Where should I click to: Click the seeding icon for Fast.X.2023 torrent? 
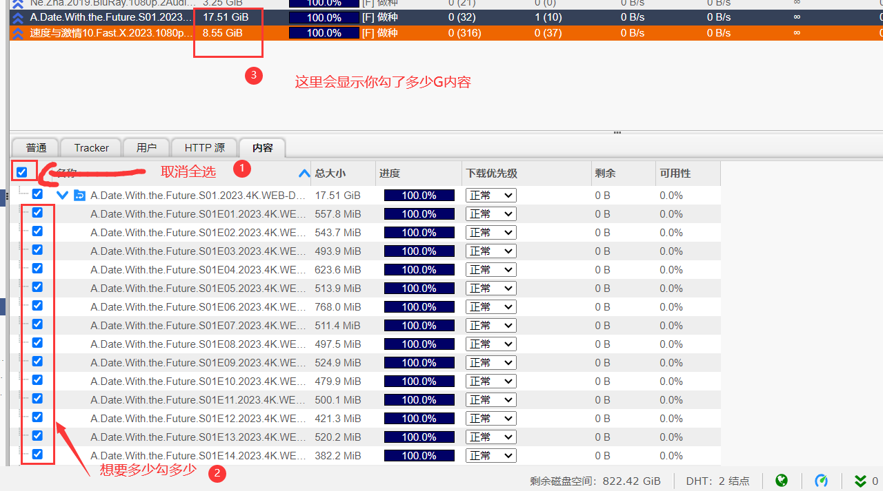point(18,33)
